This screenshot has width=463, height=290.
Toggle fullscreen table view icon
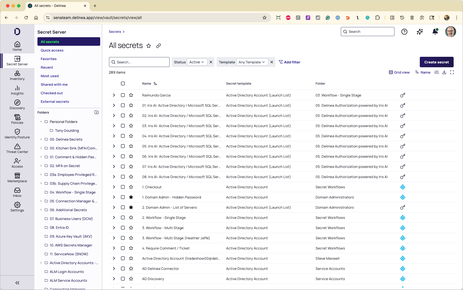(452, 72)
